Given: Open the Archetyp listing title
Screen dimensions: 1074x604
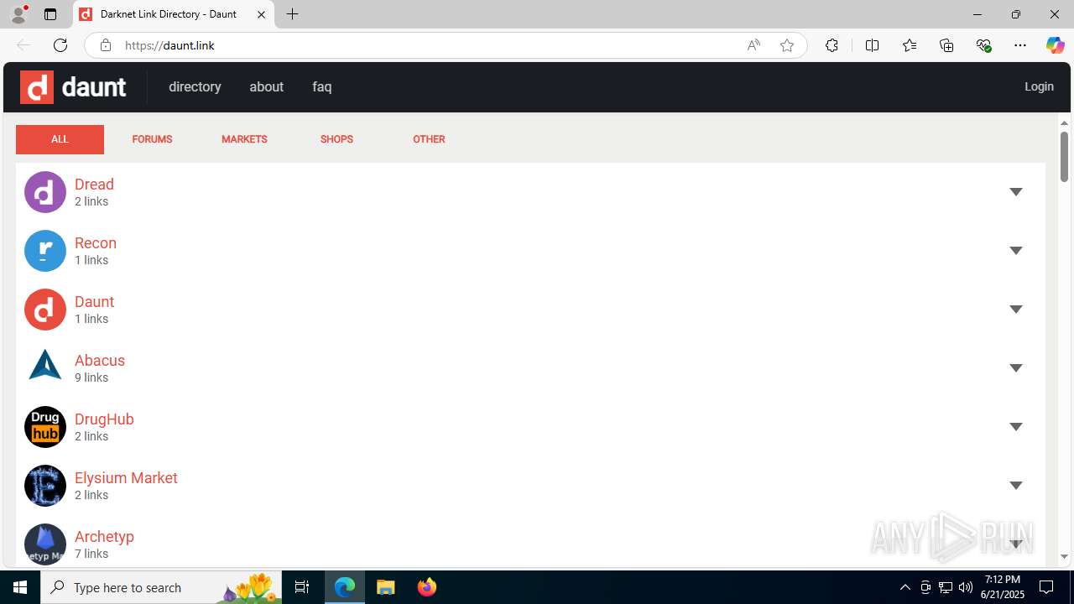Looking at the screenshot, I should pyautogui.click(x=104, y=537).
